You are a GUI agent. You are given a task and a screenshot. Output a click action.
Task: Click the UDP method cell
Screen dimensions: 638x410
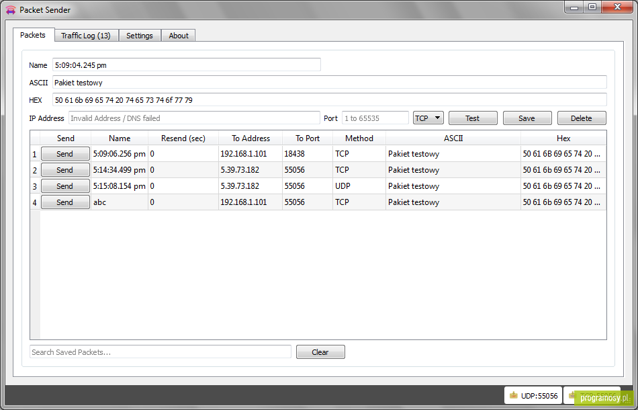point(359,186)
